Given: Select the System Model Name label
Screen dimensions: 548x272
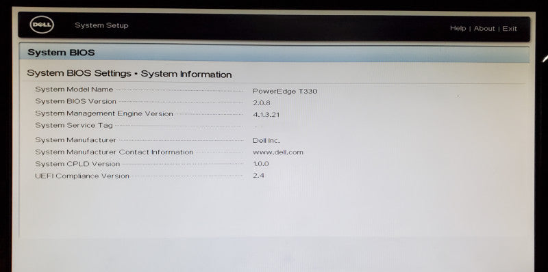Looking at the screenshot, I should click(x=74, y=90).
